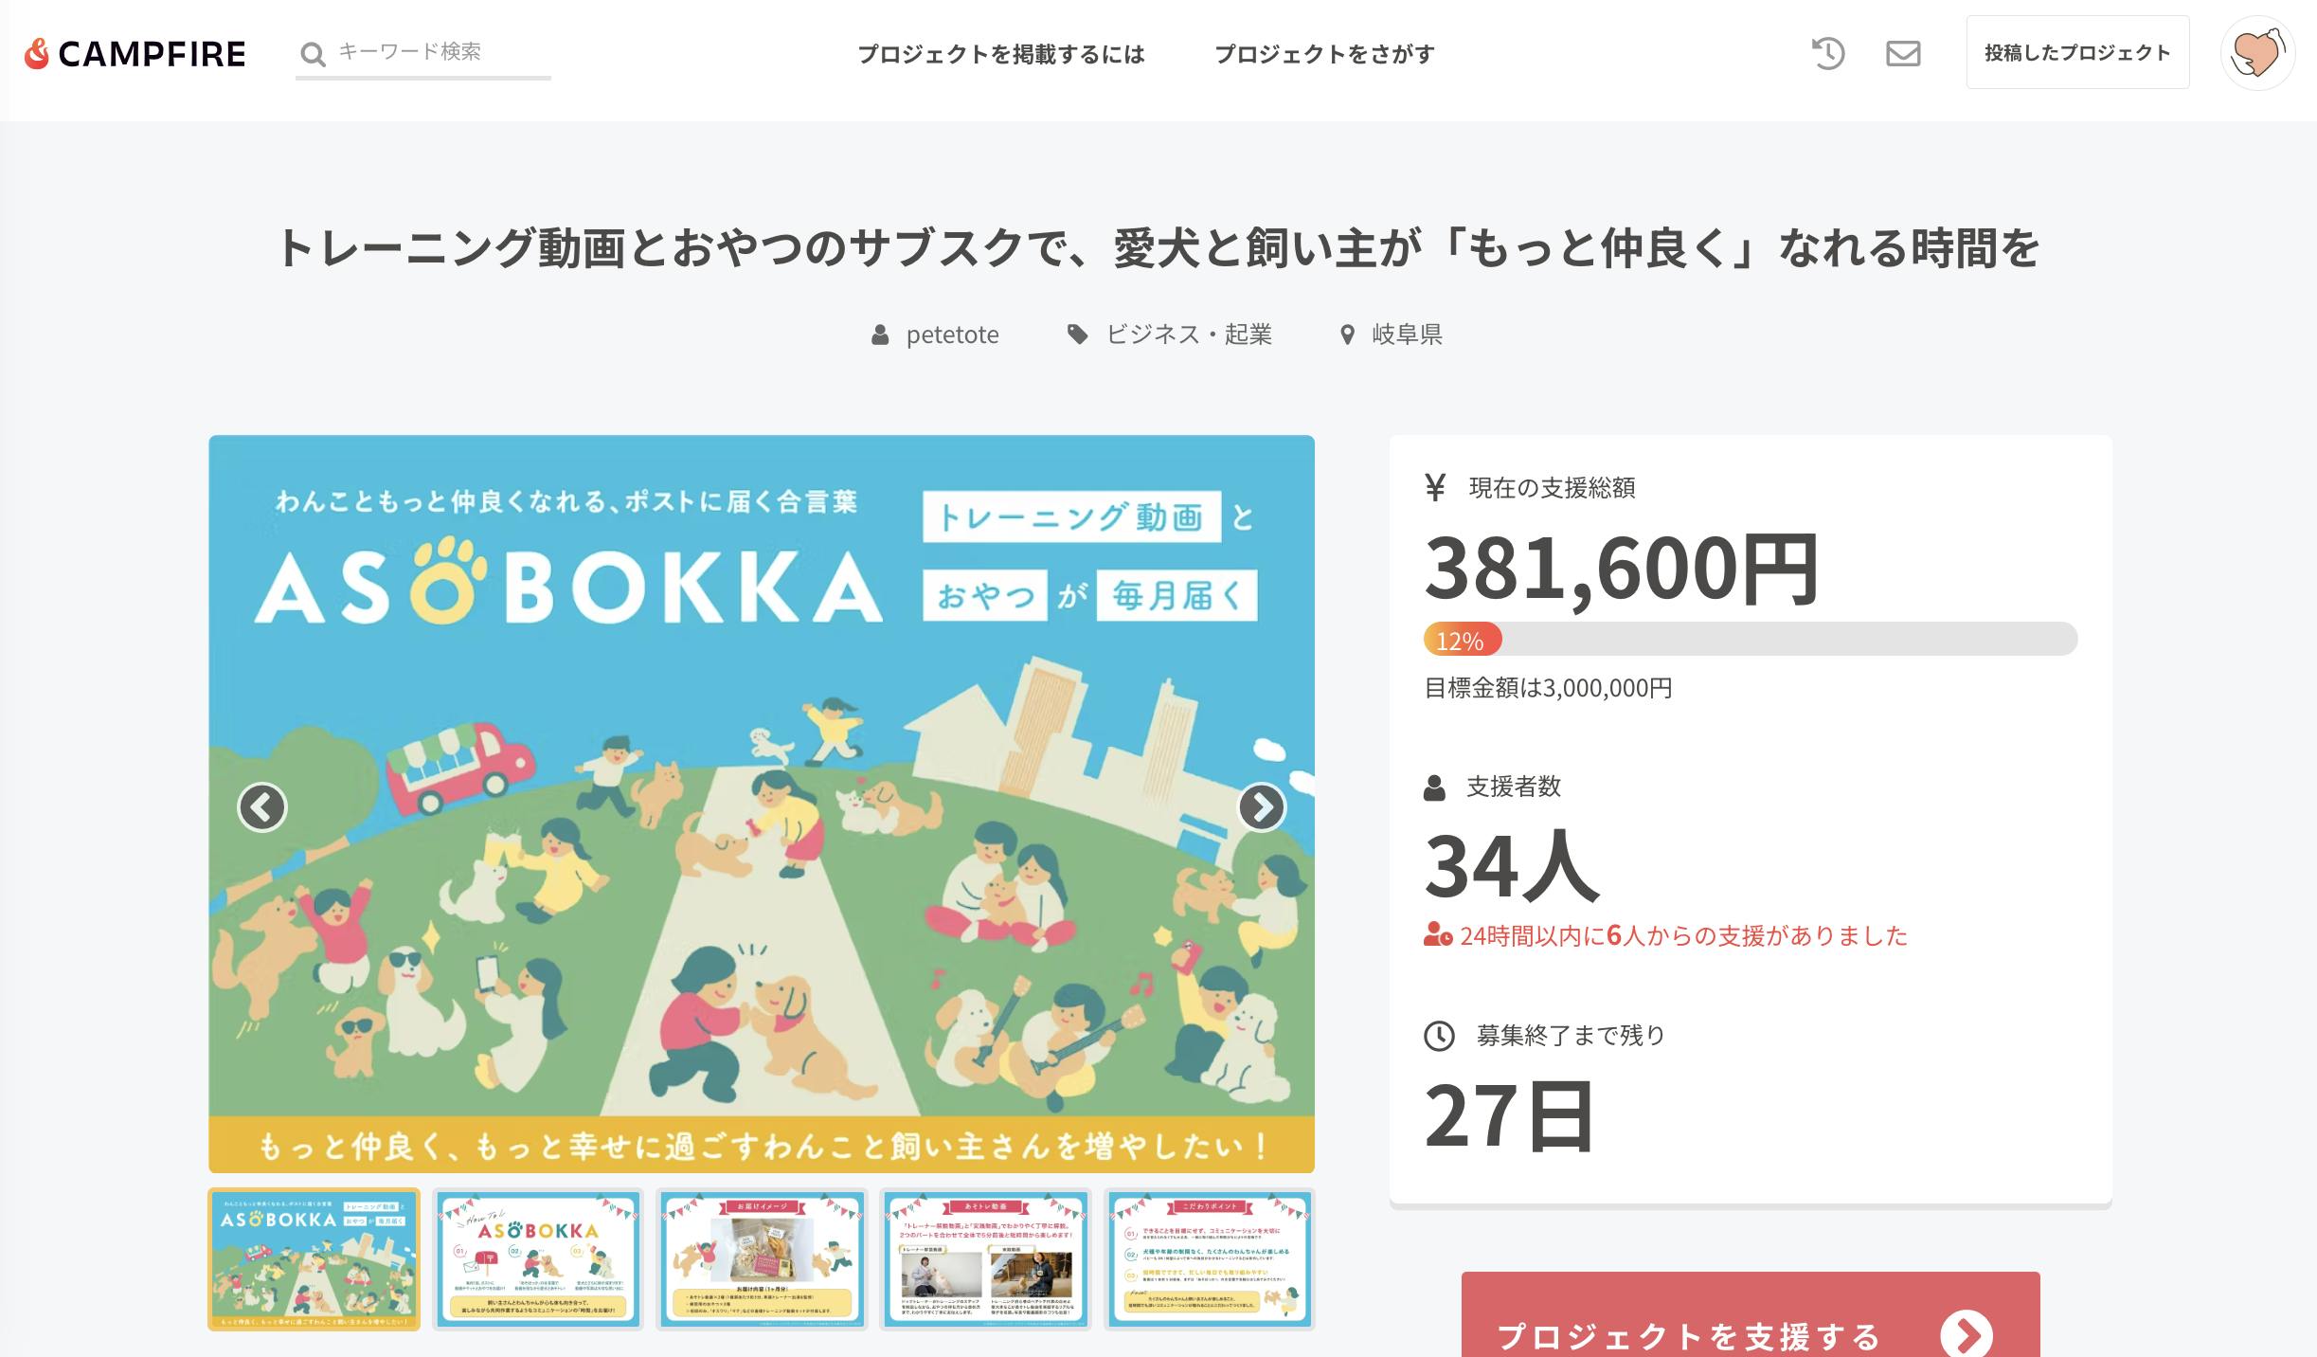
Task: Open プロジェクトを掲載するには menu item
Action: [1001, 54]
